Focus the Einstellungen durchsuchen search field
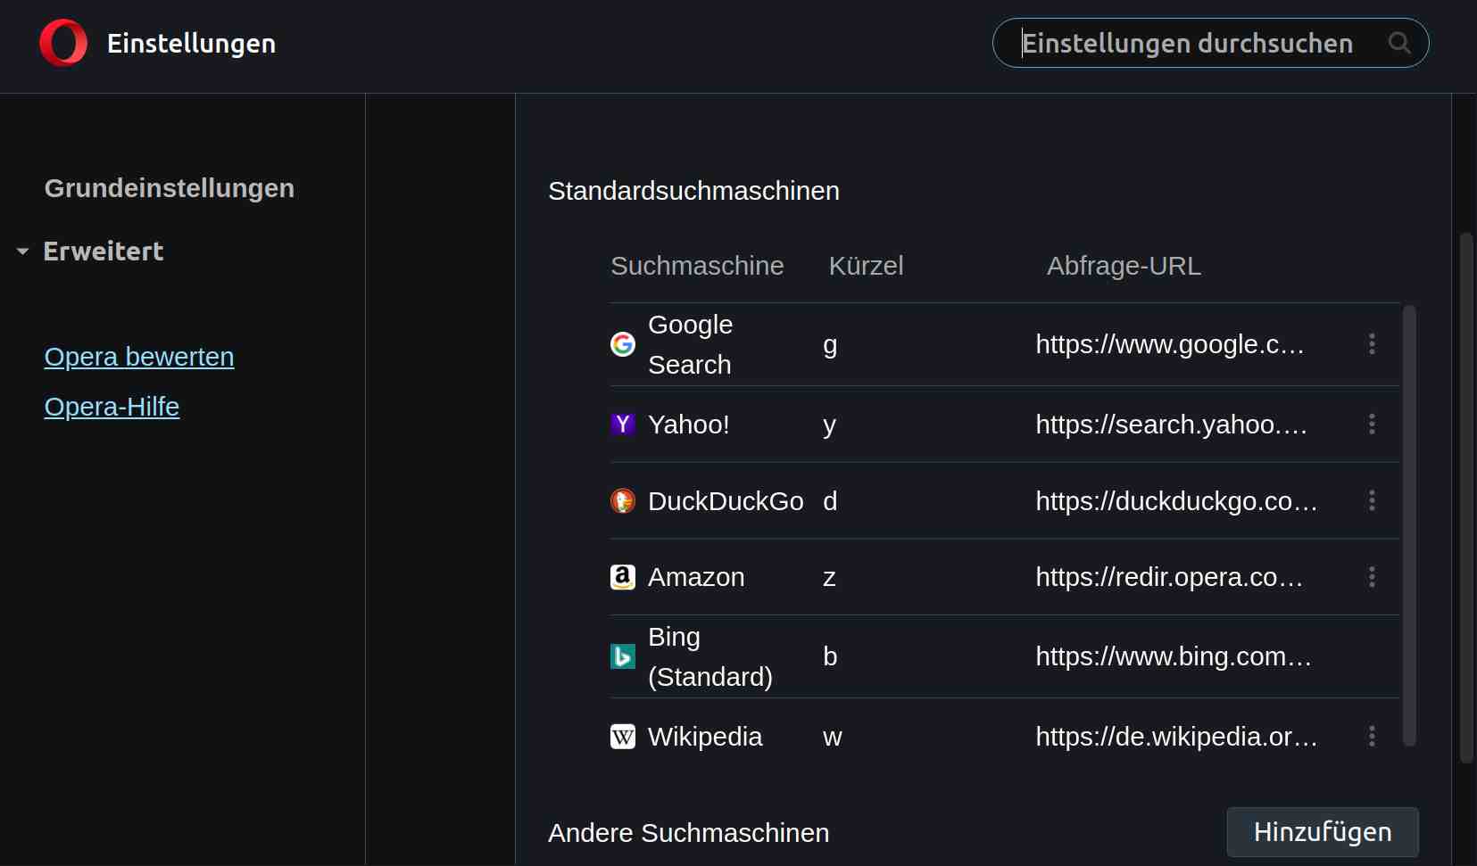The width and height of the screenshot is (1477, 866). [x=1187, y=43]
